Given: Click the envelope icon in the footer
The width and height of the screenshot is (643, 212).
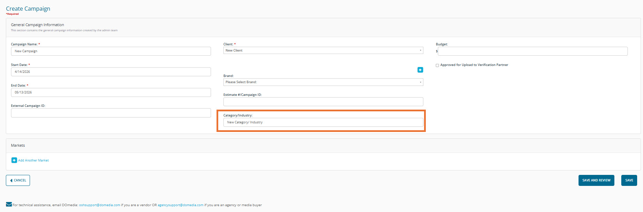Looking at the screenshot, I should point(9,204).
